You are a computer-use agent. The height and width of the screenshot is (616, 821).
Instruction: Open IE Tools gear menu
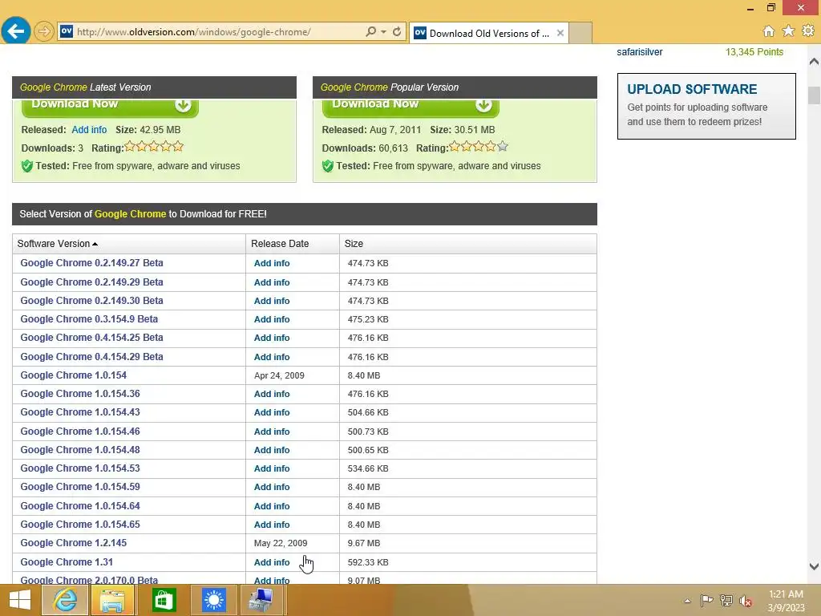[x=808, y=31]
